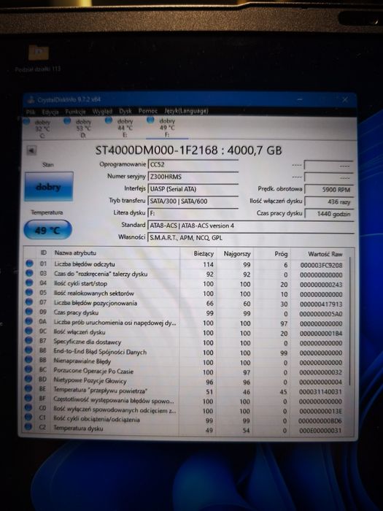The image size is (383, 511).
Task: Select row 'Liczba błędów pozycjonowania'
Action: click(185, 303)
